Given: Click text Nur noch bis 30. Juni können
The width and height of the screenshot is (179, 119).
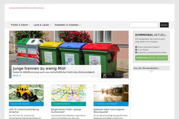Looking at the screenshot, I should (x=21, y=116).
